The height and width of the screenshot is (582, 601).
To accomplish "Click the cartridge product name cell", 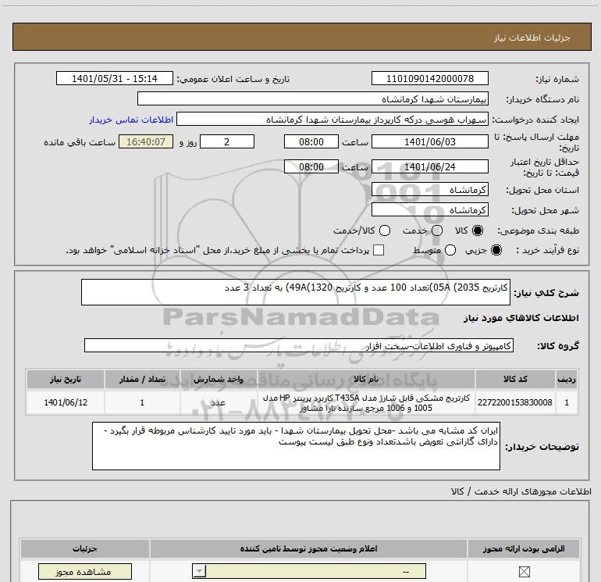I will coord(365,402).
